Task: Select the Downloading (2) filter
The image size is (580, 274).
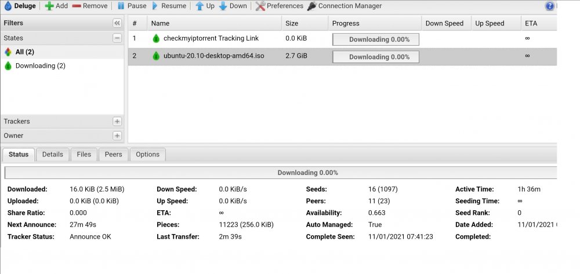Action: point(62,65)
